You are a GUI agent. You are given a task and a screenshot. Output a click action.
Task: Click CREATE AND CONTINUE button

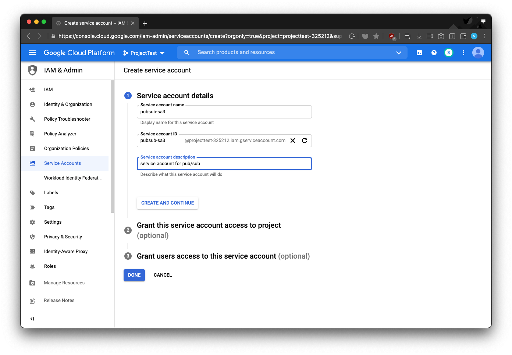[x=167, y=203]
